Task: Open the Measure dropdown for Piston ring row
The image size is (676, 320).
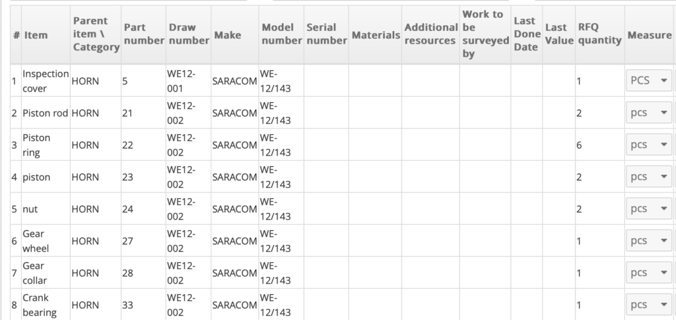Action: point(648,144)
